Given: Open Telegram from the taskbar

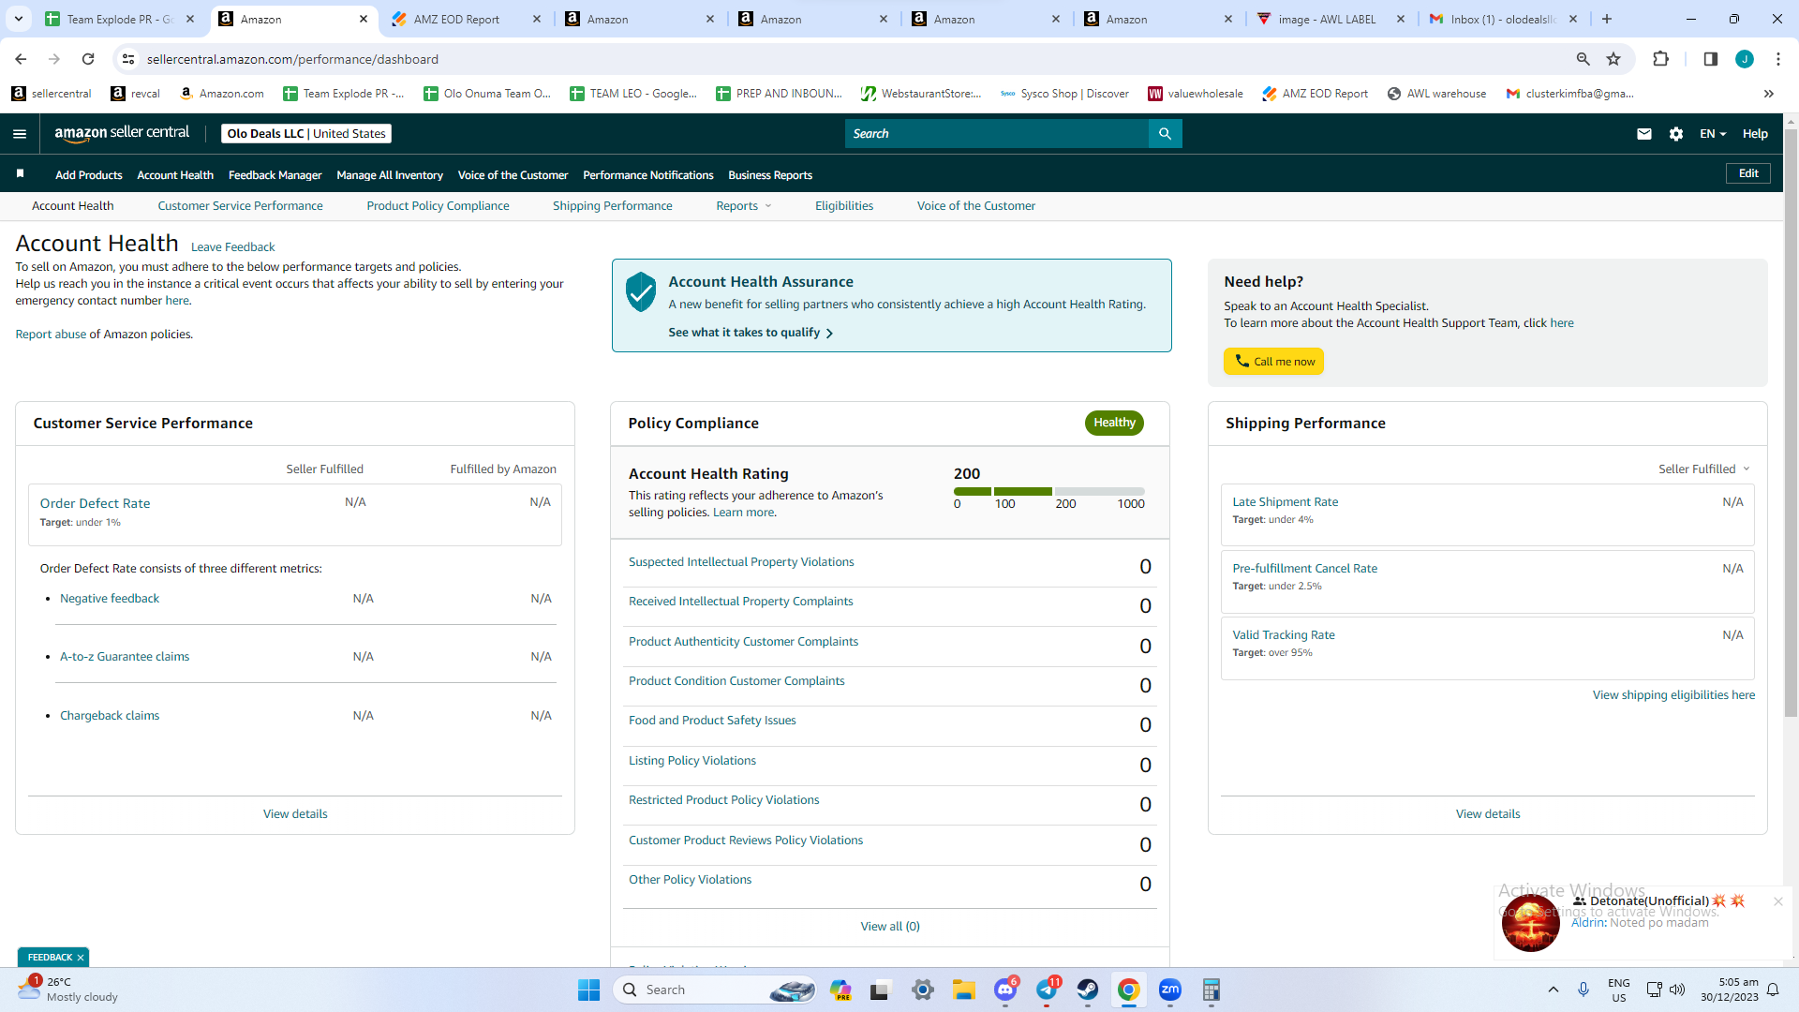Looking at the screenshot, I should pos(1047,990).
